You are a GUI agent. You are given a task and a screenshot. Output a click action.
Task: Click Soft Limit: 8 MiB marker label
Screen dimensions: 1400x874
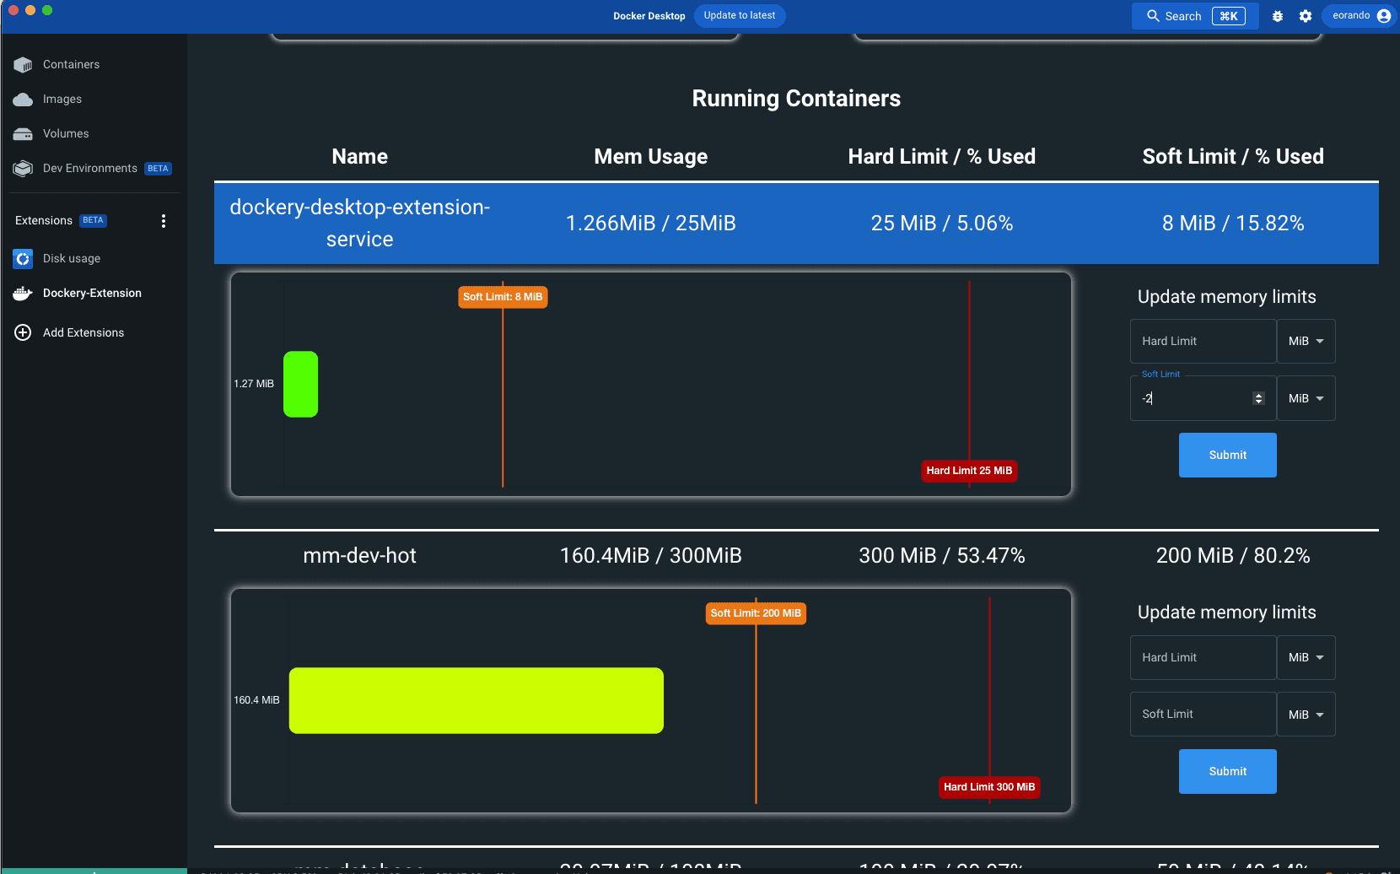(x=503, y=297)
